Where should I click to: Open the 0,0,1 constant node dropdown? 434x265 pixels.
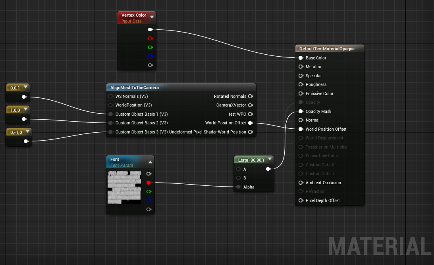click(26, 87)
